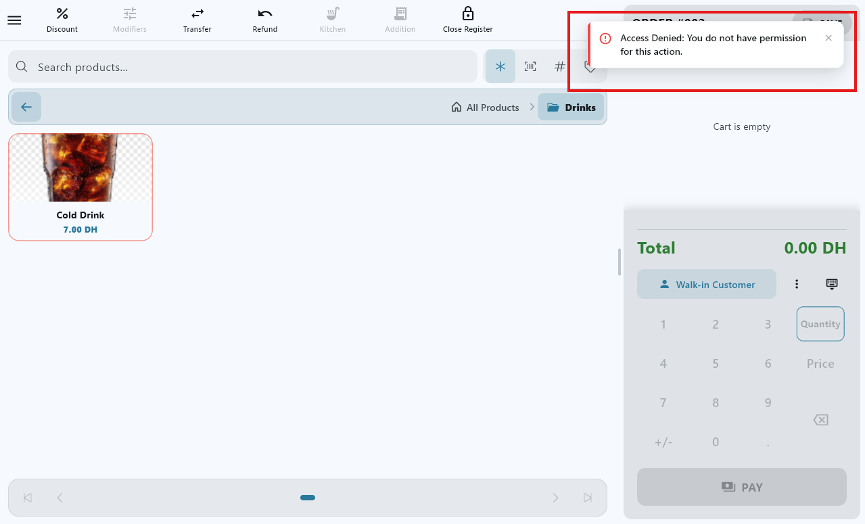Tap numpad digit 8
Image resolution: width=865 pixels, height=524 pixels.
coord(716,403)
